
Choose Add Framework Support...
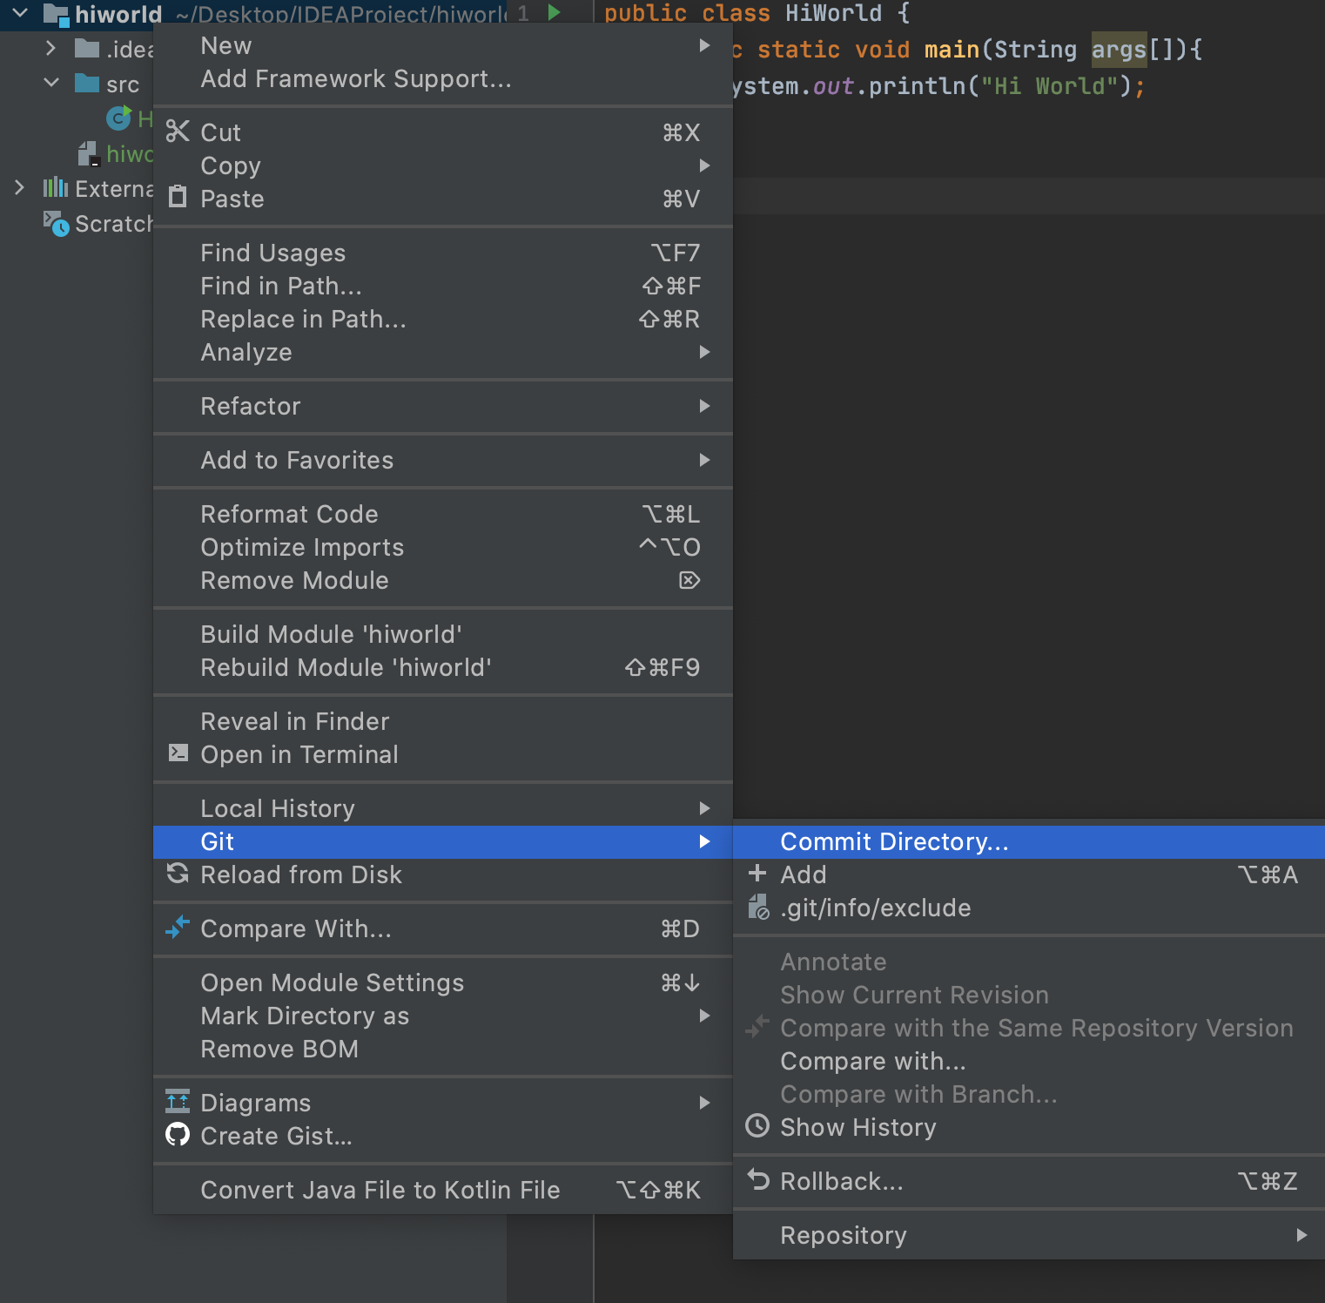click(x=442, y=78)
